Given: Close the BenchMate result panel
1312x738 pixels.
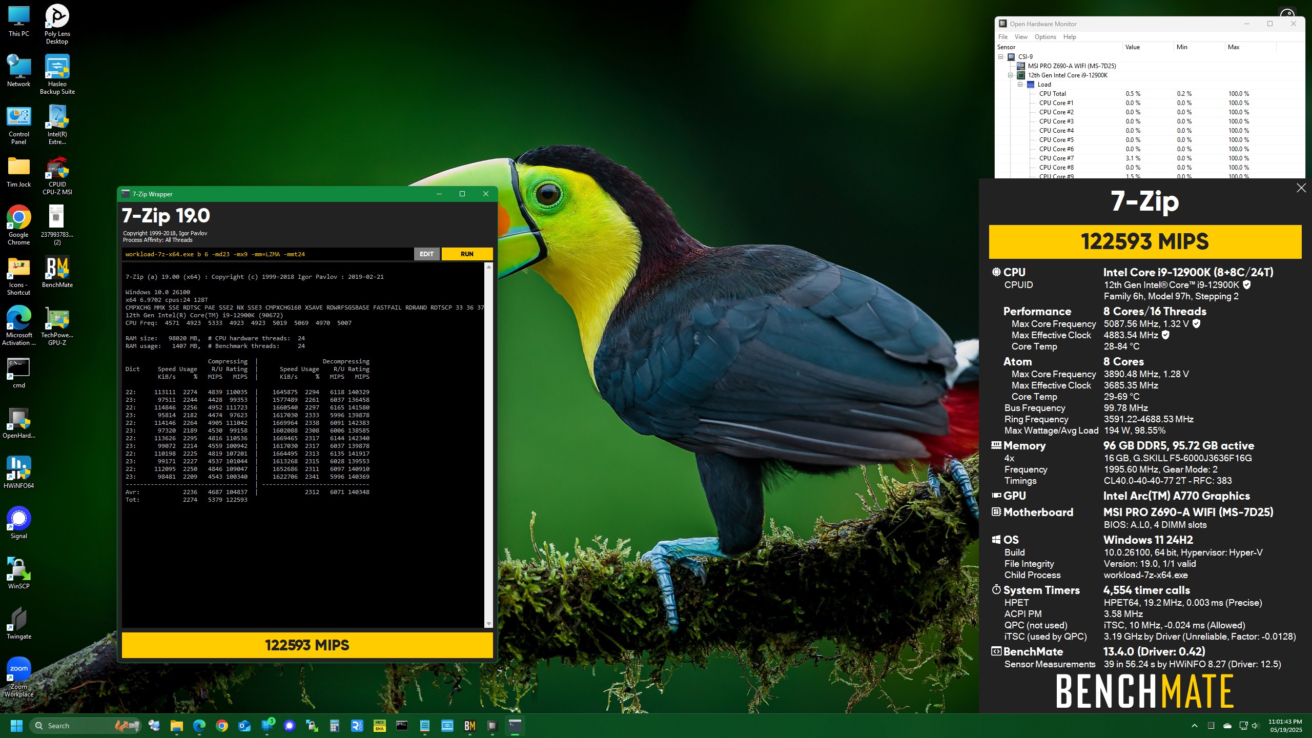Looking at the screenshot, I should tap(1301, 188).
